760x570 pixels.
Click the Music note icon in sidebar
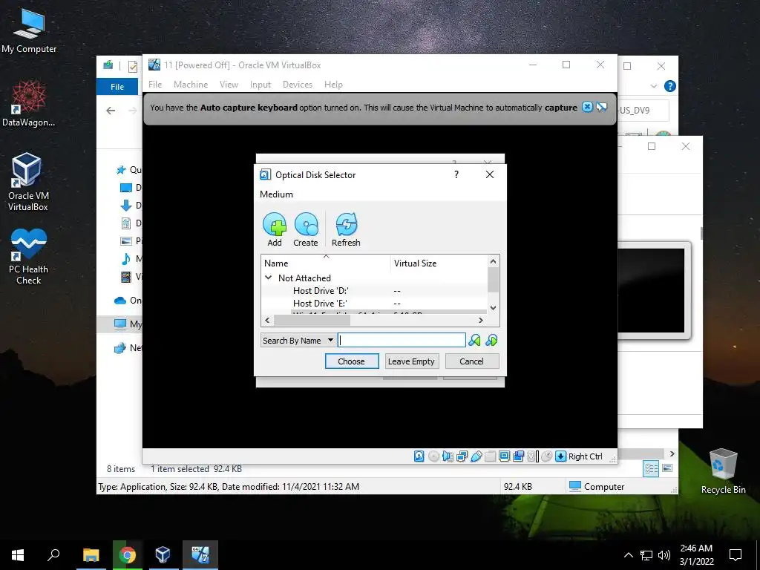[x=126, y=259]
